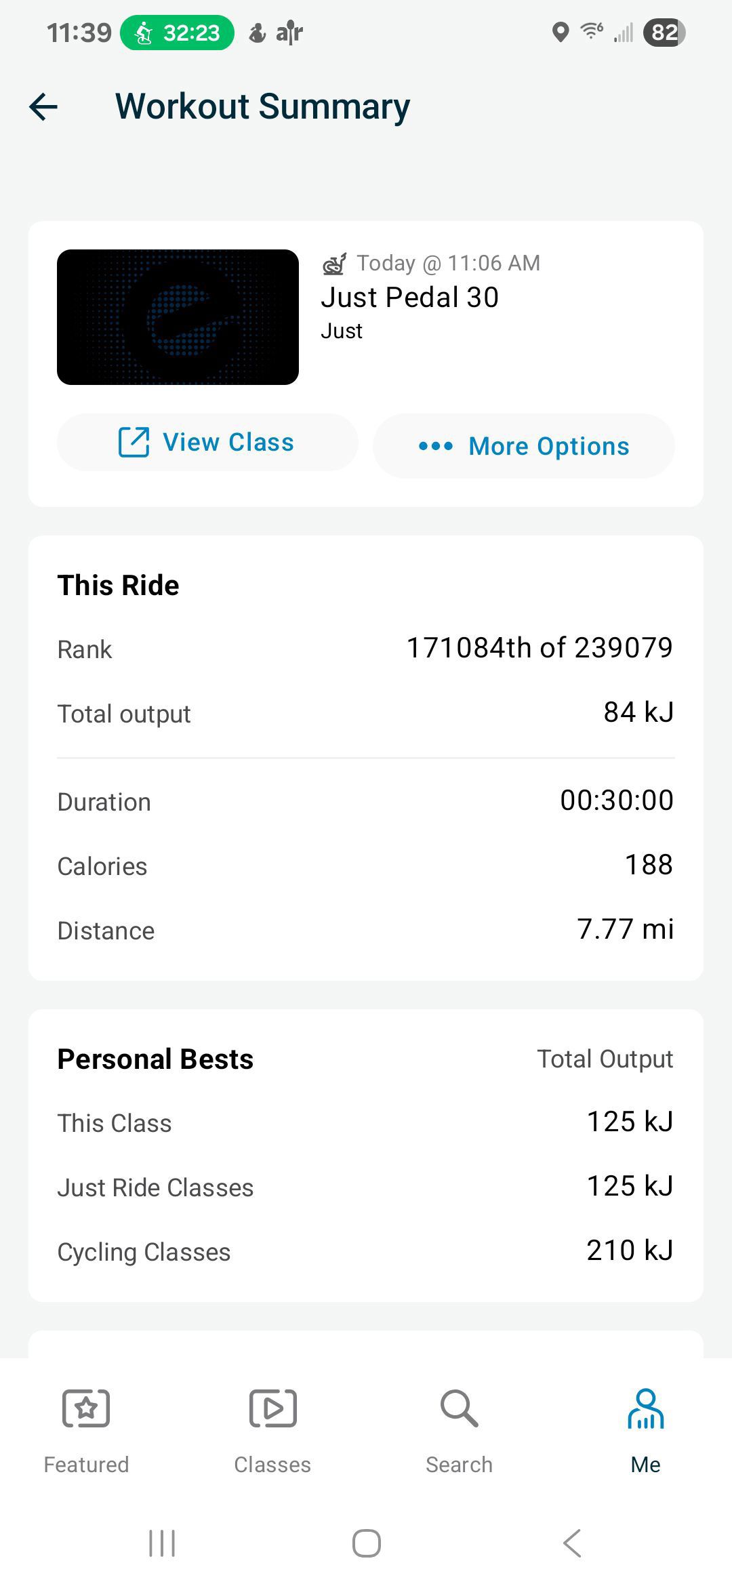Tap the Android back navigation chevron
Screen dimensions: 732x1586
pyautogui.click(x=572, y=1543)
